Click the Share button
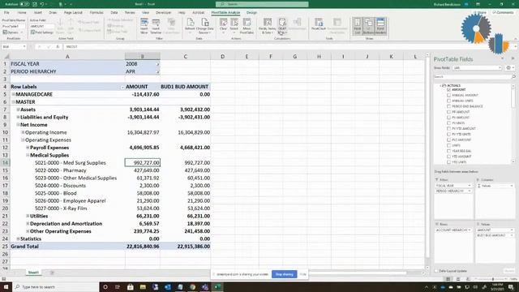Image resolution: width=519 pixels, height=292 pixels. (479, 13)
